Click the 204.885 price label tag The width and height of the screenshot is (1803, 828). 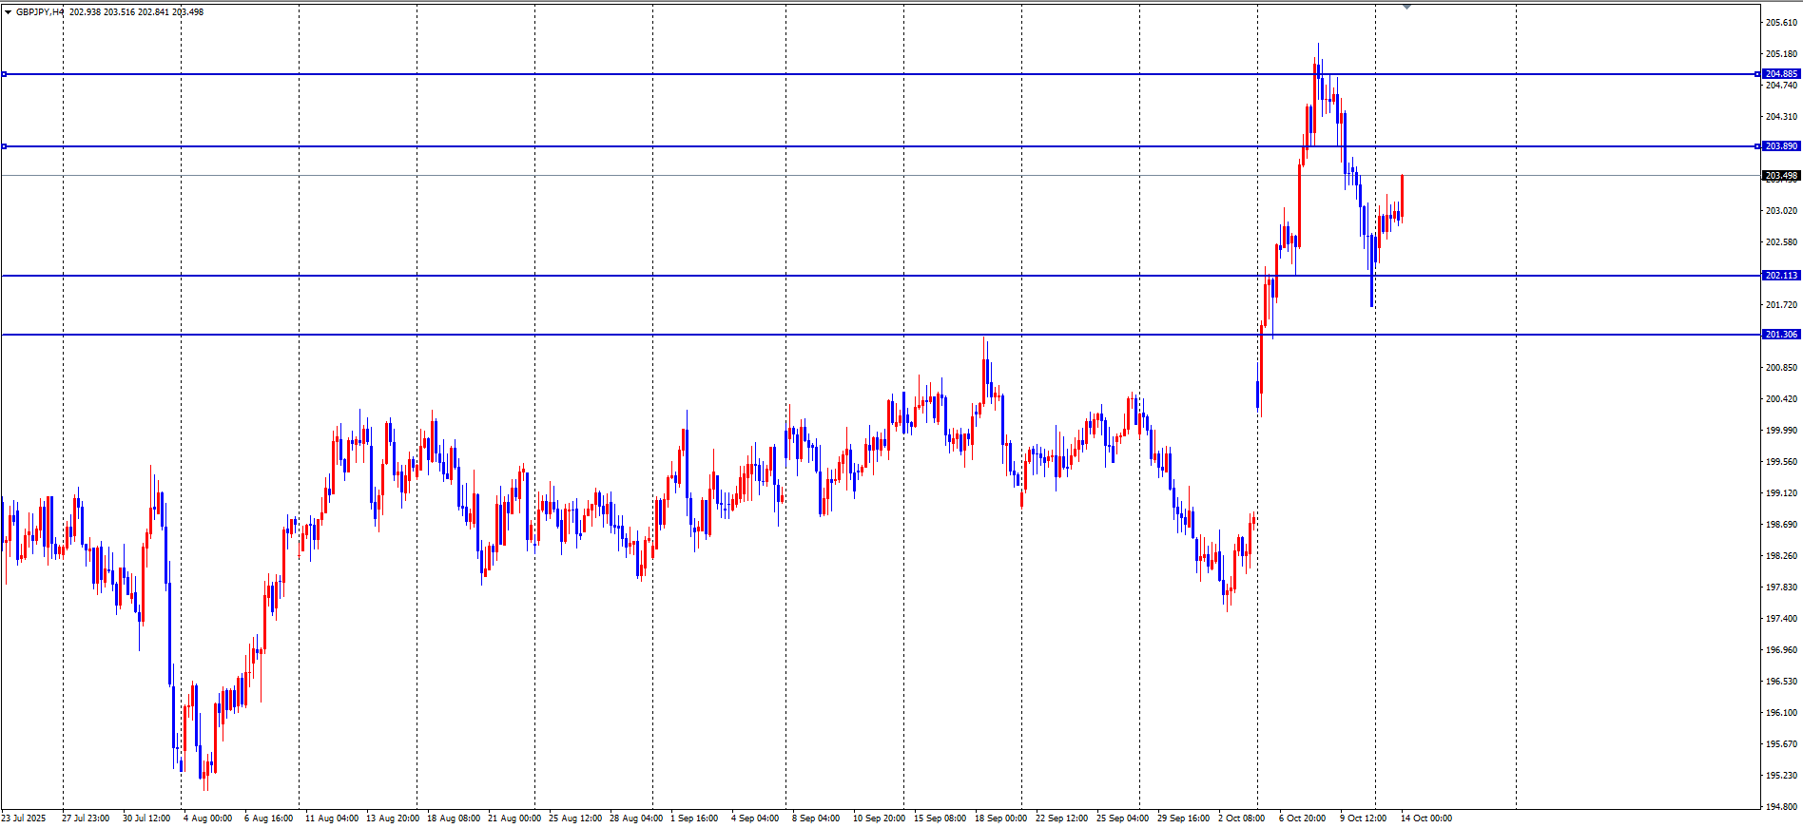click(x=1781, y=74)
